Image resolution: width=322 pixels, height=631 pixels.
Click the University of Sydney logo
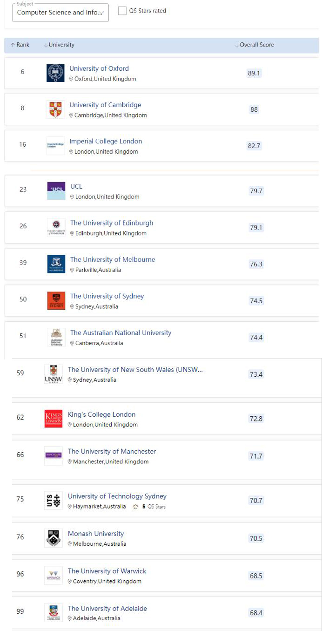coord(56,301)
